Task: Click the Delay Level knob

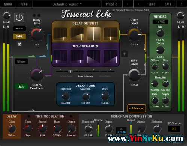Action: 134,34
